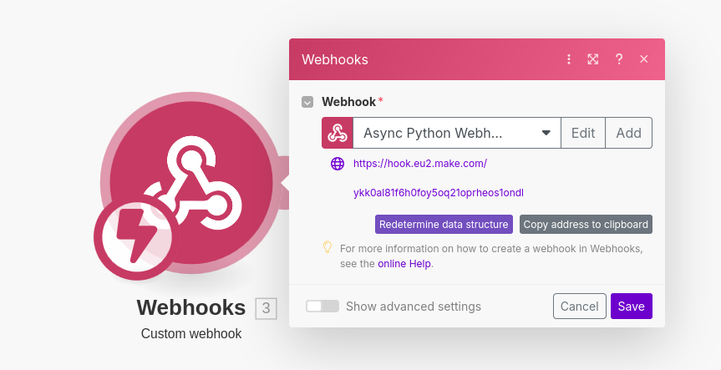Open the online Help link

pyautogui.click(x=404, y=264)
